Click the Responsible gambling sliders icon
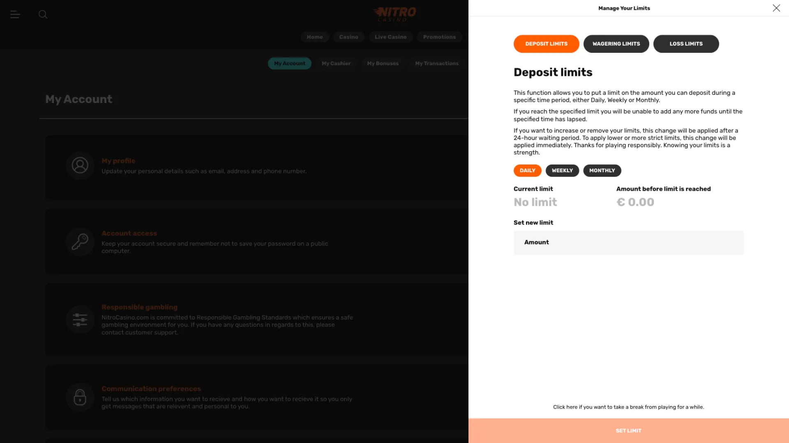Screen dimensions: 789x443 [80, 320]
